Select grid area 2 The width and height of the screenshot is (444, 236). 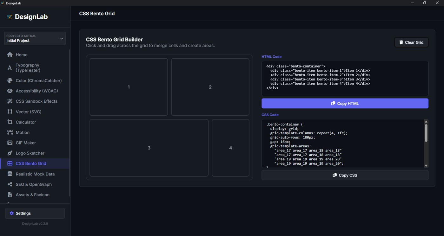point(210,87)
